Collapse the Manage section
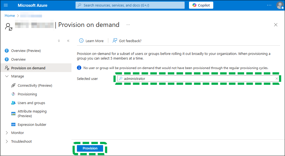Screen dimensions: 285x156 tap(7, 76)
